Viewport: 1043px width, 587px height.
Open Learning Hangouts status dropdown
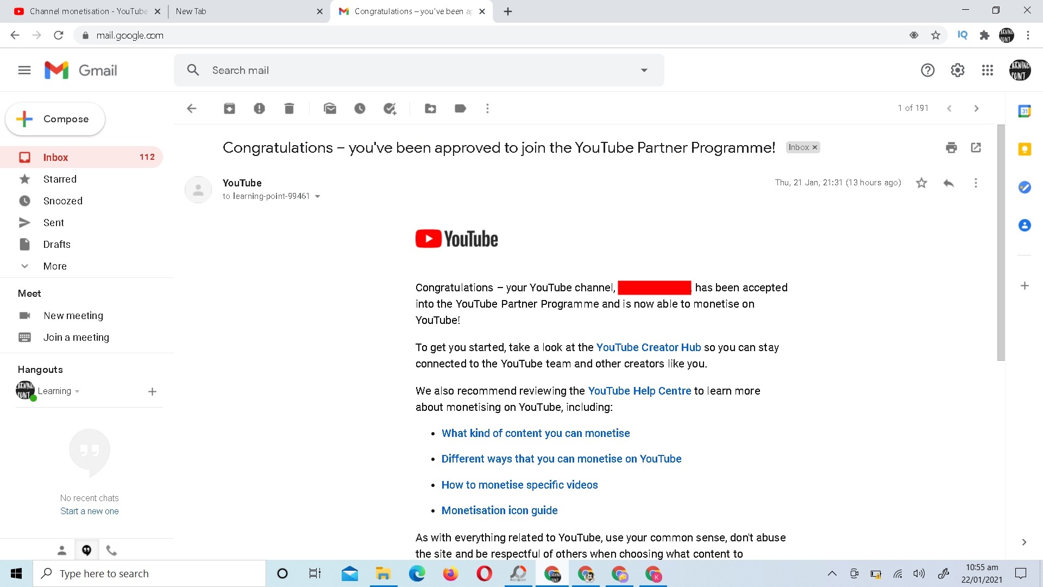(59, 391)
